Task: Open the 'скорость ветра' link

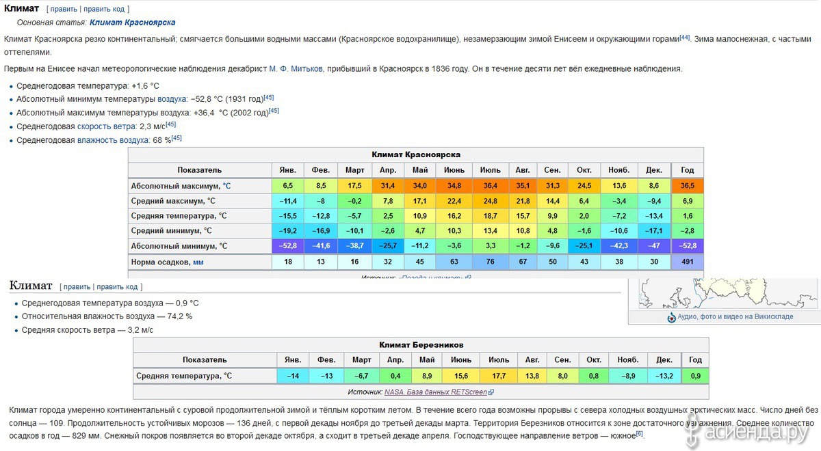Action: point(105,126)
